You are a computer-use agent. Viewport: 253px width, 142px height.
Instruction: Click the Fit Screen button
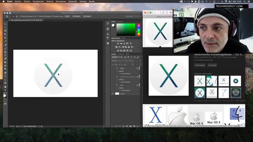point(76,17)
